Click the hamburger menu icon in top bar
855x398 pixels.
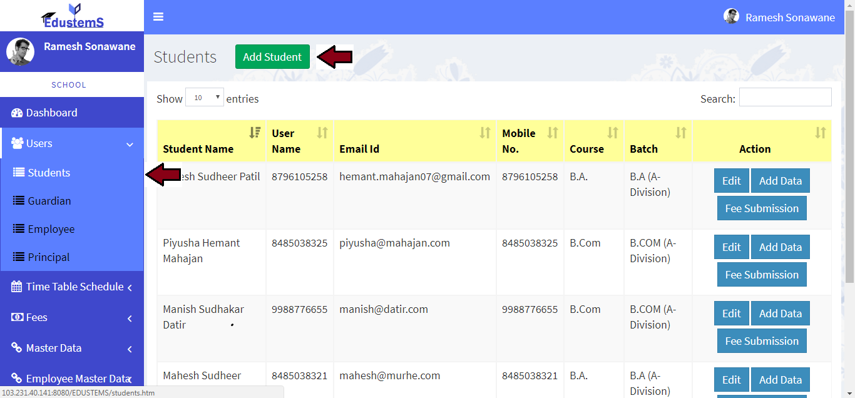[x=158, y=17]
